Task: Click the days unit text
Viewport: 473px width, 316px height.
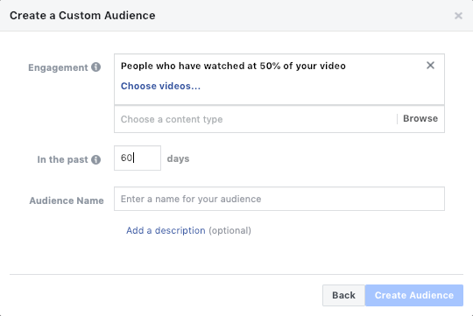Action: coord(178,158)
